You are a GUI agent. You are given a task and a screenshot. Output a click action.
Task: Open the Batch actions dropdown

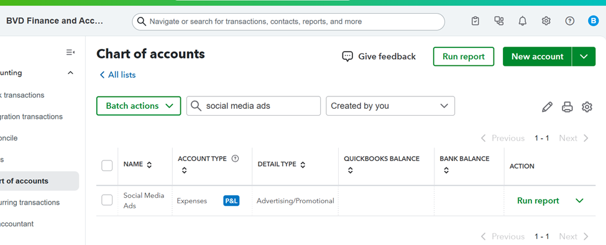139,106
